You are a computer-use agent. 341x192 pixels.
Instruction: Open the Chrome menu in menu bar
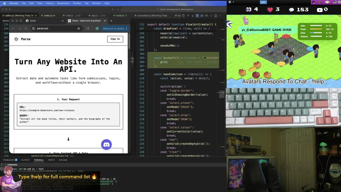click(14, 3)
